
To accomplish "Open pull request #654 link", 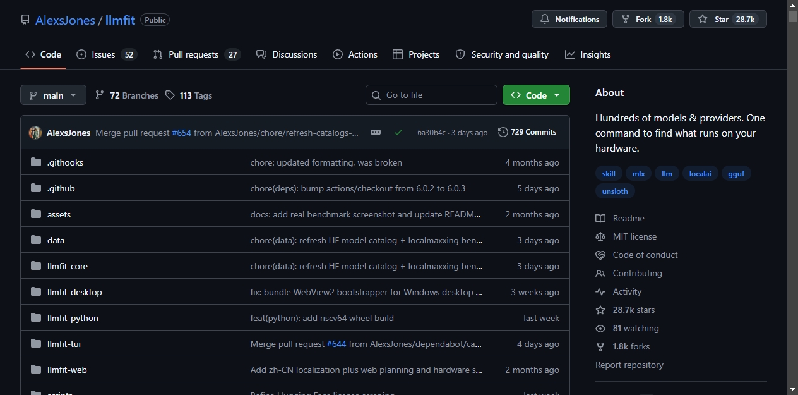I will [181, 133].
